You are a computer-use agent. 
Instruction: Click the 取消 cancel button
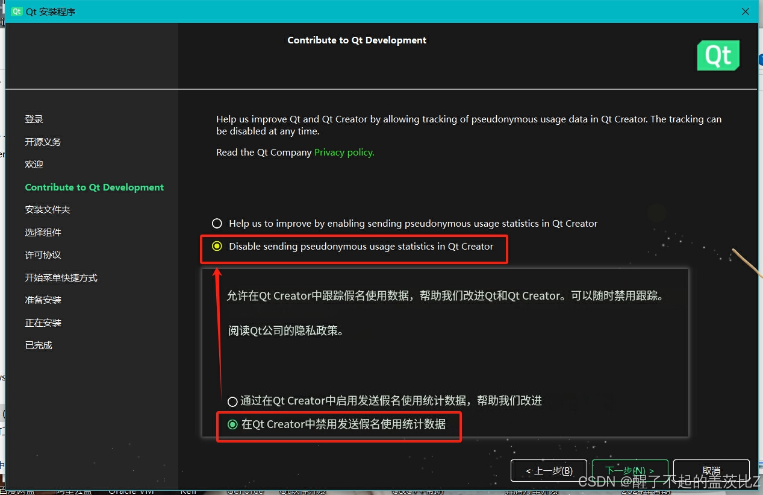[711, 470]
